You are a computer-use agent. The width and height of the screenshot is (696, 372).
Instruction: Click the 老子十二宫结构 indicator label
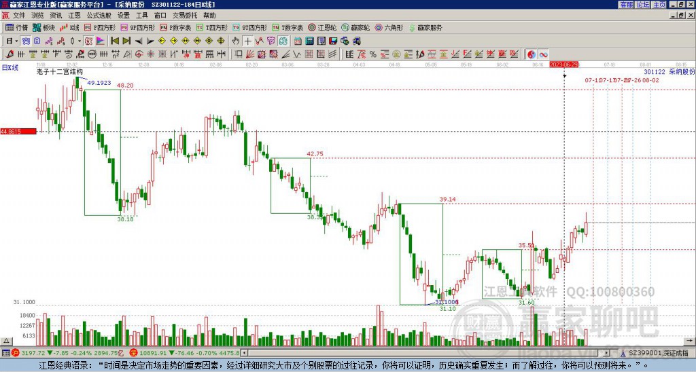(x=60, y=71)
